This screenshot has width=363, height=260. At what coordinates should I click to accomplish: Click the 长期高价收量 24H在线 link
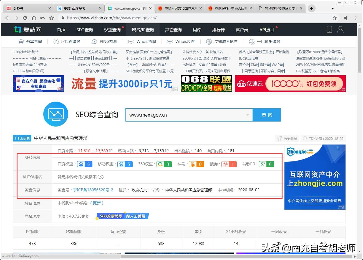[30, 65]
